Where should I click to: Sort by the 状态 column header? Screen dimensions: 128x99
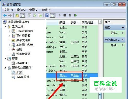pos(74,22)
